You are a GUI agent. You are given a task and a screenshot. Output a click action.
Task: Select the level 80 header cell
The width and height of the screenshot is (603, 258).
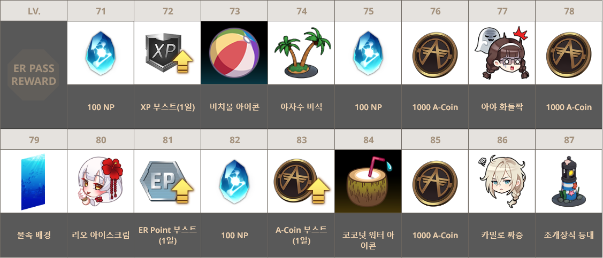tap(101, 140)
